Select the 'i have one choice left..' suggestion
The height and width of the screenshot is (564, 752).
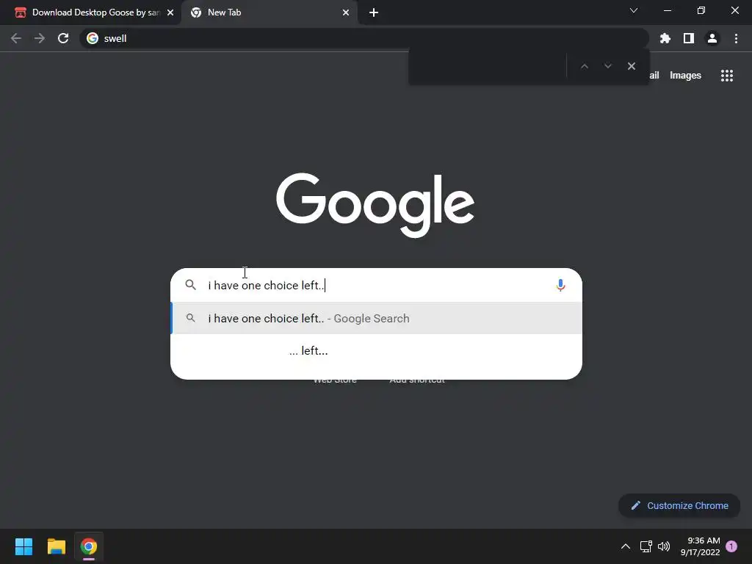click(x=377, y=319)
